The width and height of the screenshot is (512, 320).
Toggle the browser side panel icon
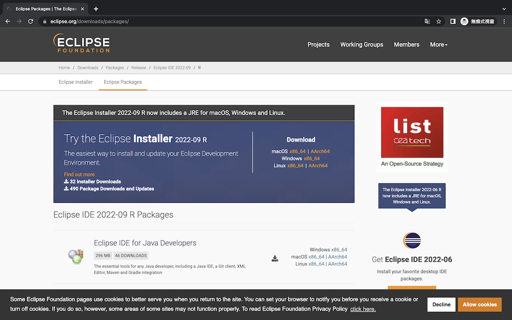tap(453, 21)
